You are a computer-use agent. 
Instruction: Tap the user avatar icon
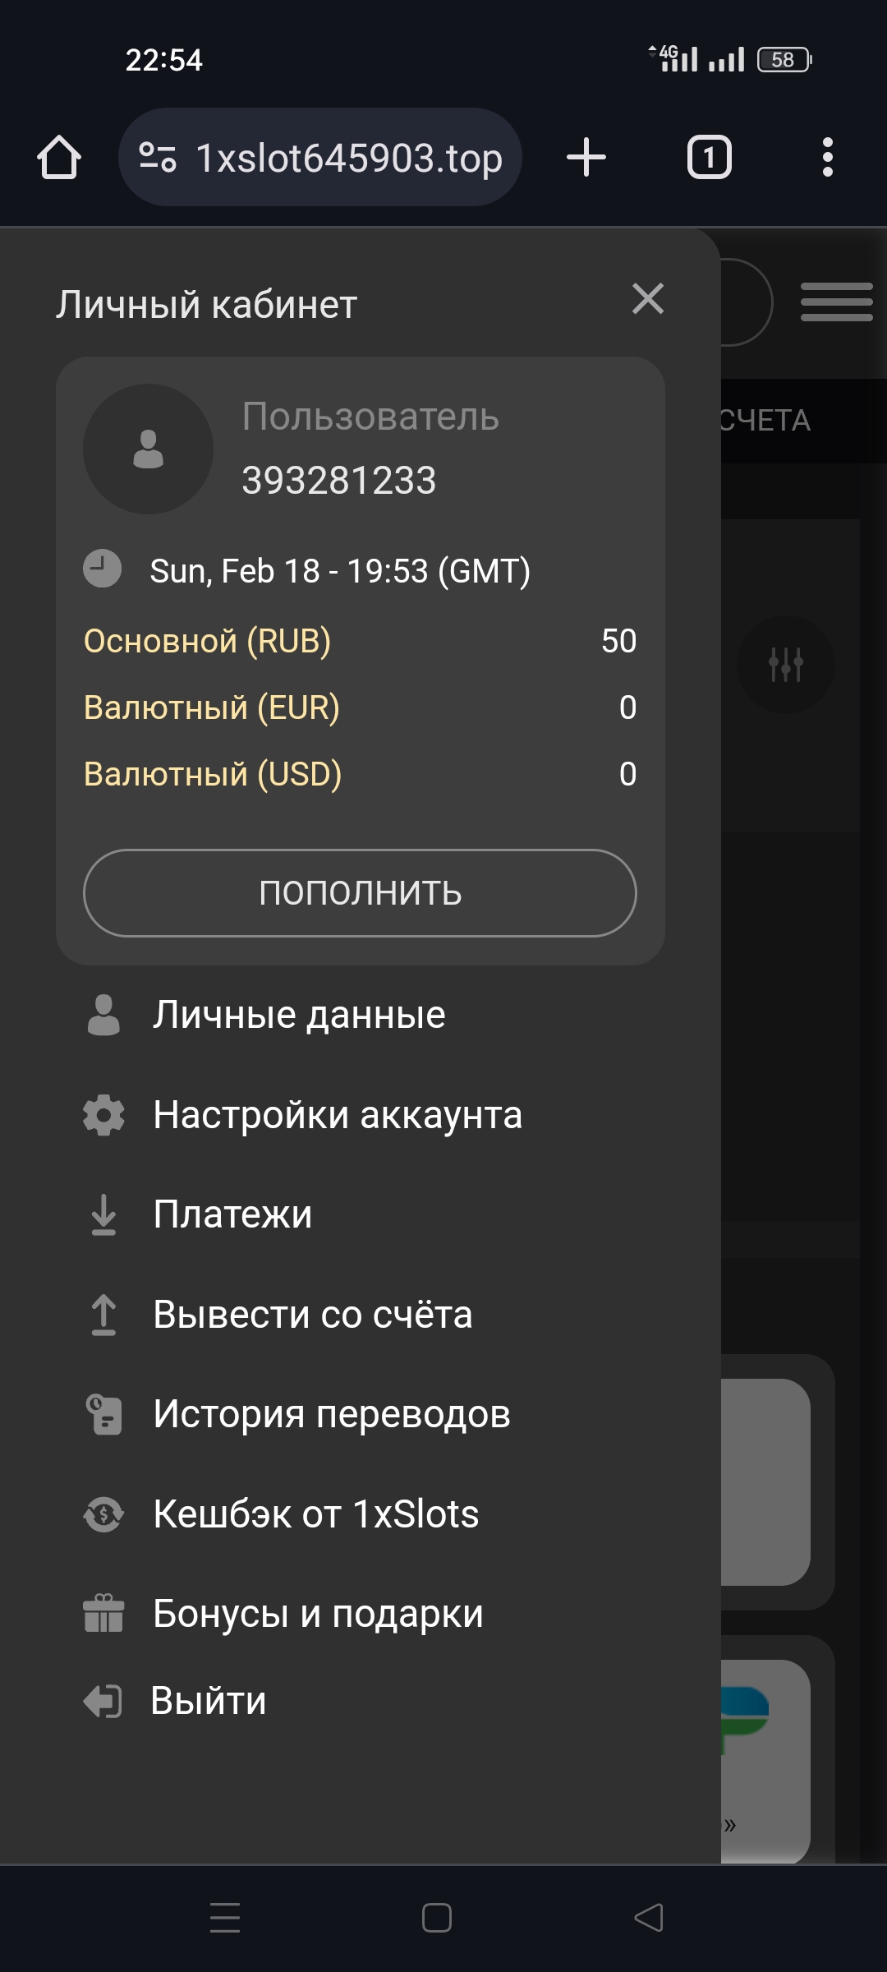pos(148,449)
